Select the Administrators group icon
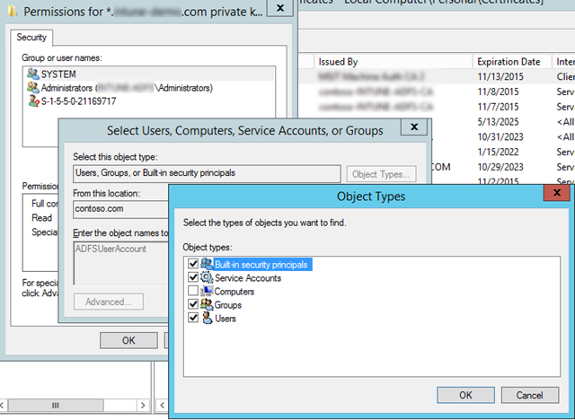 pos(33,88)
